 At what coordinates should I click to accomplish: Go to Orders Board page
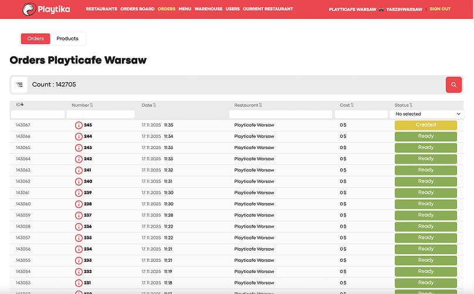137,9
